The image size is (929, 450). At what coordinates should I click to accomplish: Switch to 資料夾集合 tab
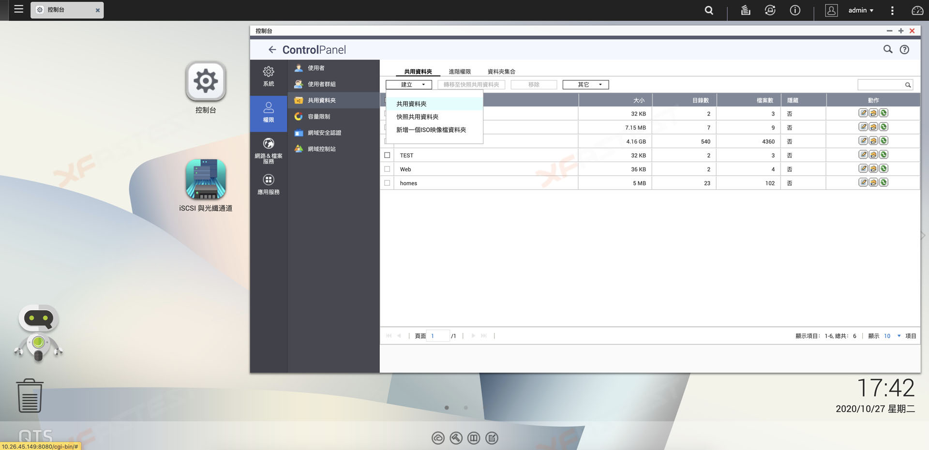[x=501, y=72]
